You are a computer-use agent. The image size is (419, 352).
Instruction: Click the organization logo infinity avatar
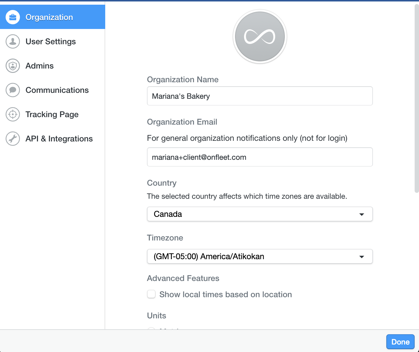click(x=260, y=36)
